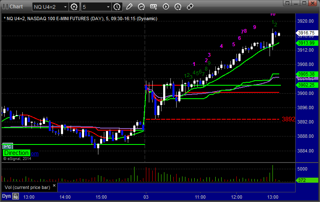Click the green Direction label
Image resolution: width=320 pixels, height=202 pixels.
[x=16, y=153]
